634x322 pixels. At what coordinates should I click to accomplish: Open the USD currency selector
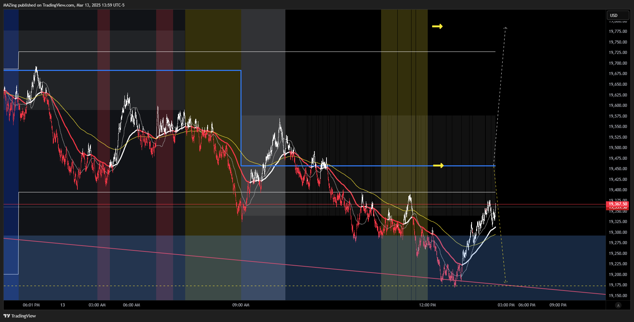click(x=618, y=15)
